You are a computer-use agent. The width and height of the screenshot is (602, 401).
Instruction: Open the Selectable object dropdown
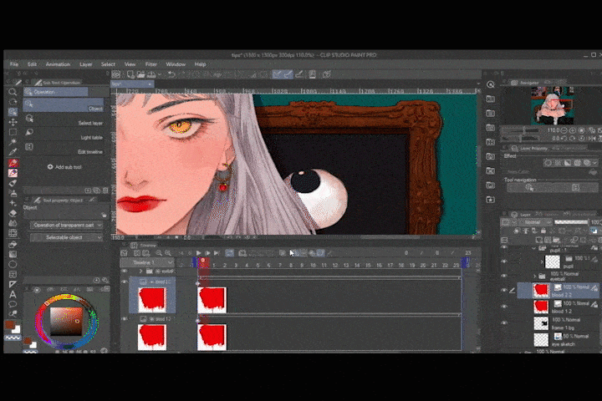[x=66, y=238]
